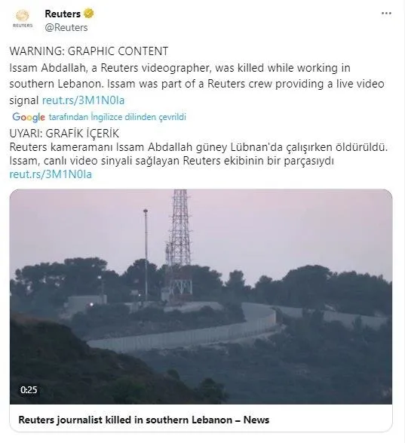Viewport: 405px width, 443px height.
Task: Click the 0:25 video duration badge
Action: [x=29, y=390]
